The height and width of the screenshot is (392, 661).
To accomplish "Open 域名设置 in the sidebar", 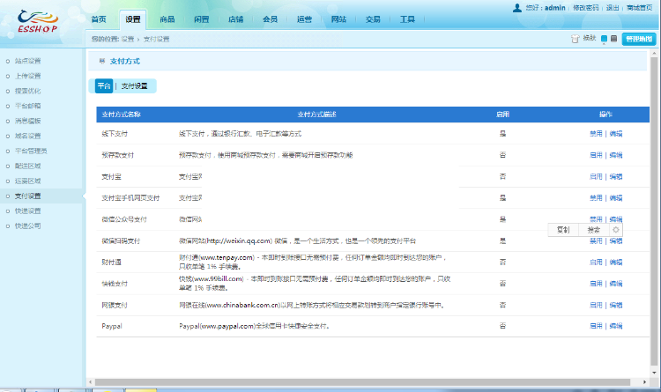I will coord(28,136).
